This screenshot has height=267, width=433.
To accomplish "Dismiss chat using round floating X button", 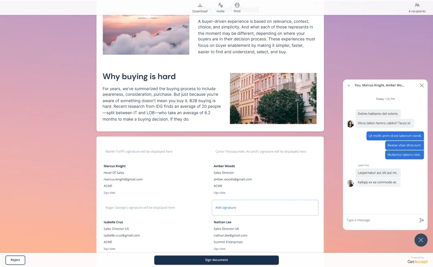I will pyautogui.click(x=421, y=240).
